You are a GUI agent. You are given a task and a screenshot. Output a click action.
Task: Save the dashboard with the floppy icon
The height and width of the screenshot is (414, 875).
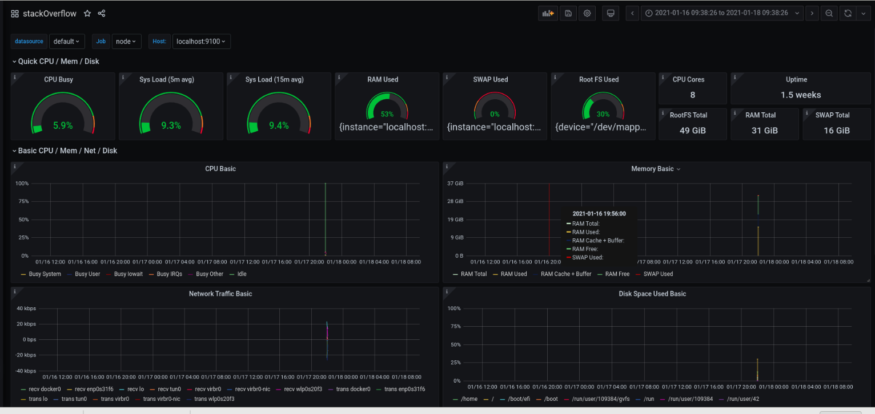coord(568,13)
